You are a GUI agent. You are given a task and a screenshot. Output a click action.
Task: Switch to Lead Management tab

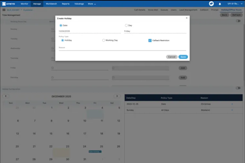pyautogui.click(x=188, y=10)
